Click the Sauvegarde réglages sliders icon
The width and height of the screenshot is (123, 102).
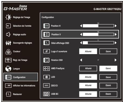click(8, 43)
